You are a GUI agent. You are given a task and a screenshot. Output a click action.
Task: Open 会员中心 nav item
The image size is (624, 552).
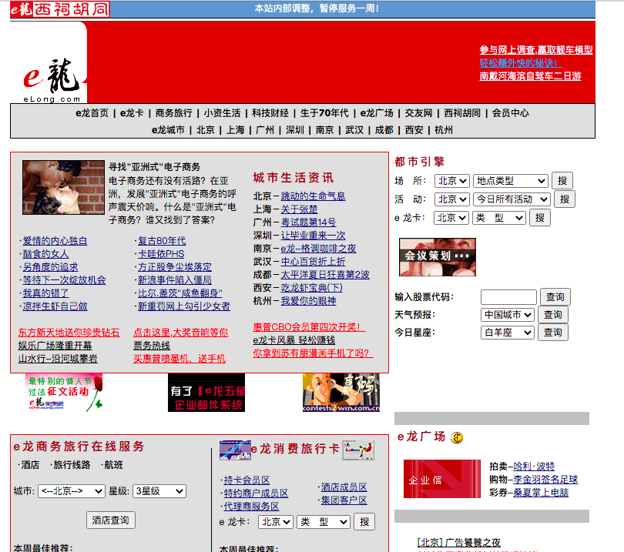(x=511, y=113)
